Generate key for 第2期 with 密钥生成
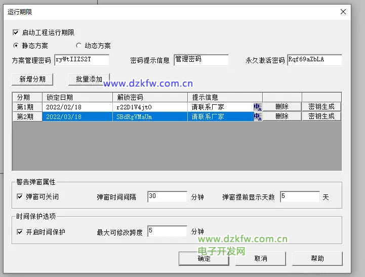 point(321,116)
